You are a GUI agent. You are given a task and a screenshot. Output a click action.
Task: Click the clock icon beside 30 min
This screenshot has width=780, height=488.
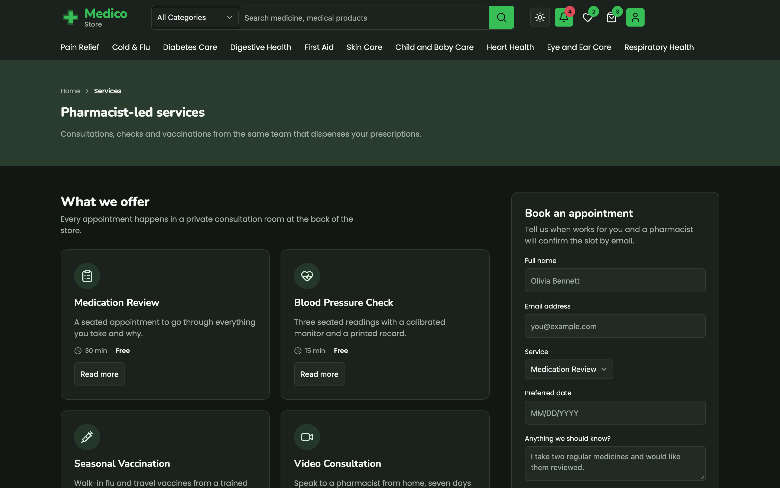pos(78,351)
